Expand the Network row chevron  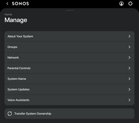pyautogui.click(x=129, y=58)
